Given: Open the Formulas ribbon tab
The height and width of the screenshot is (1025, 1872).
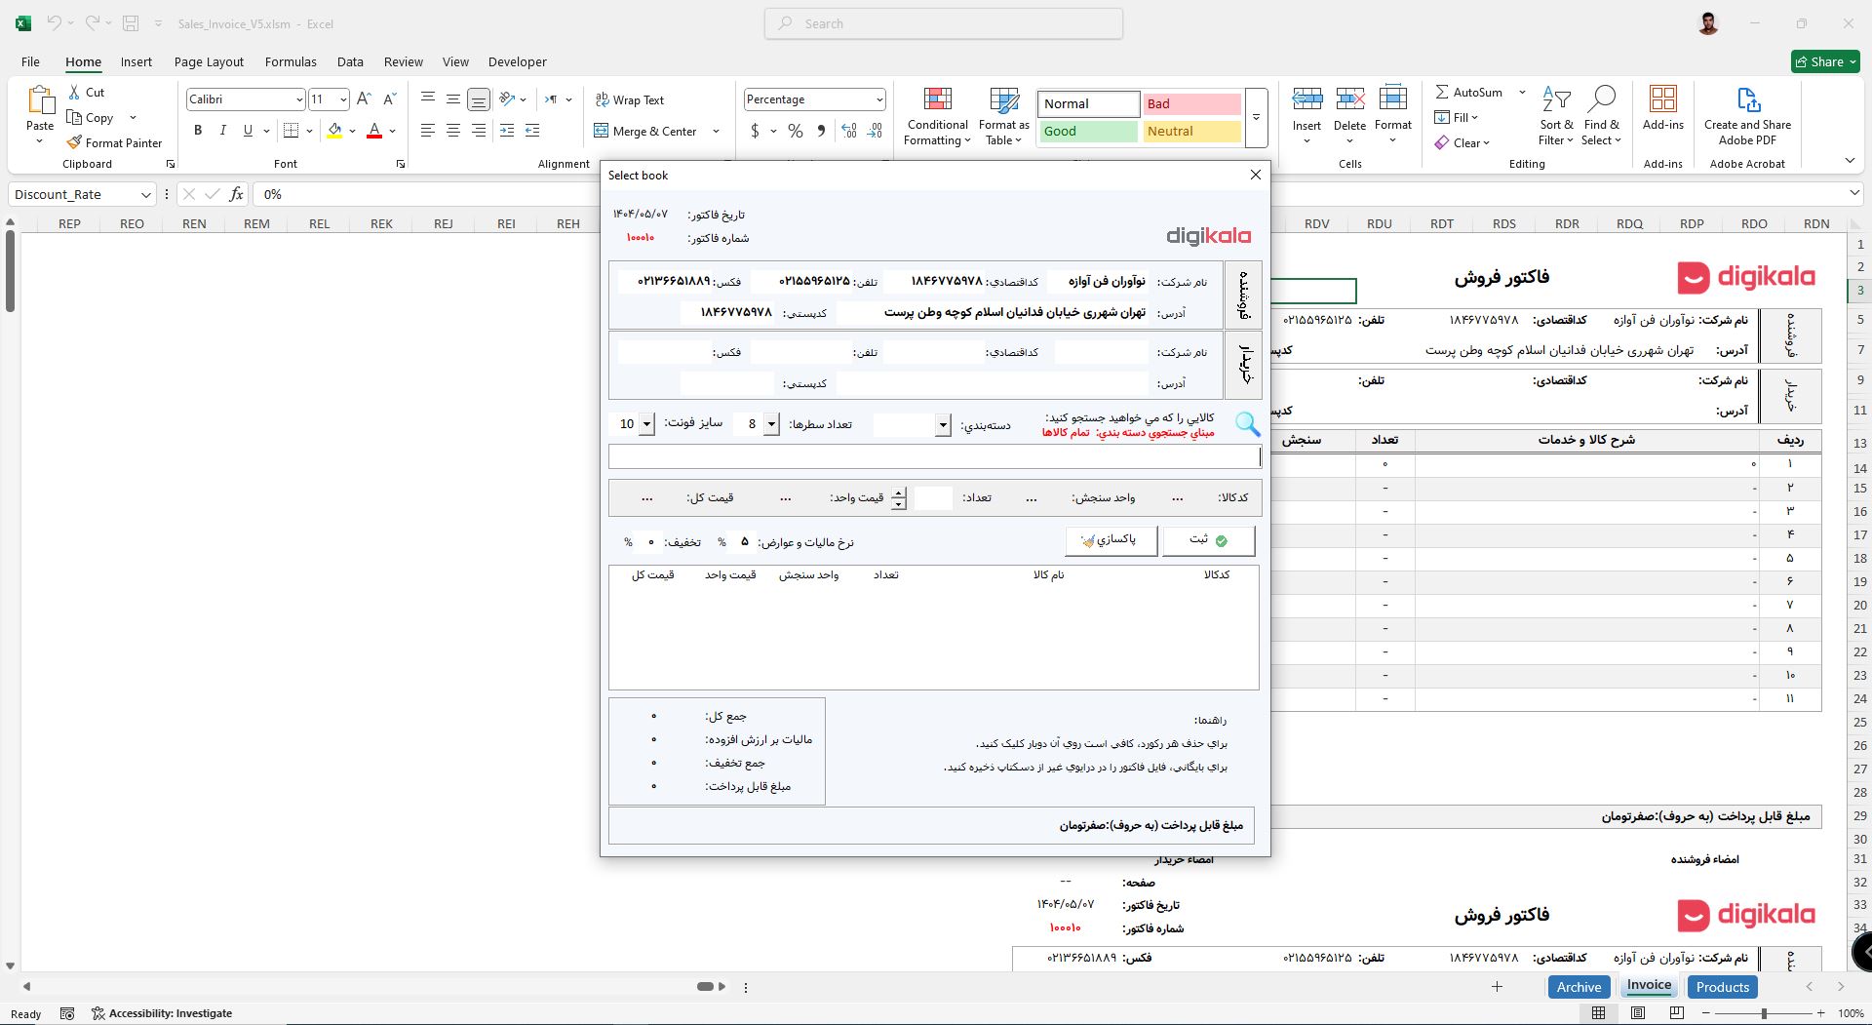Looking at the screenshot, I should [x=291, y=61].
